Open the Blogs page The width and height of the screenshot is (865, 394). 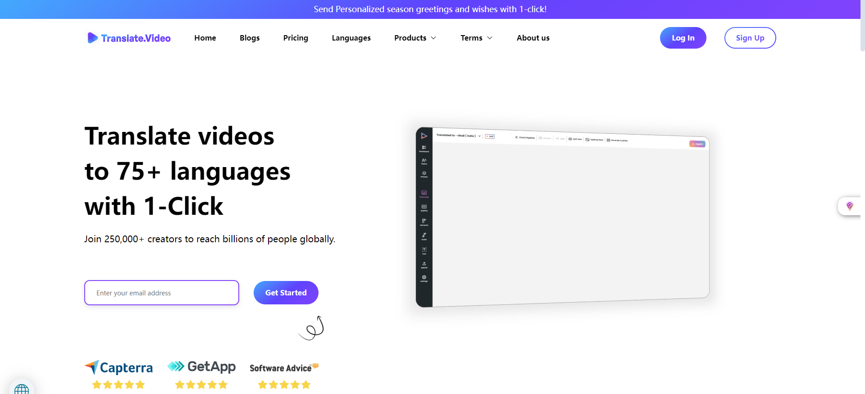(x=250, y=38)
